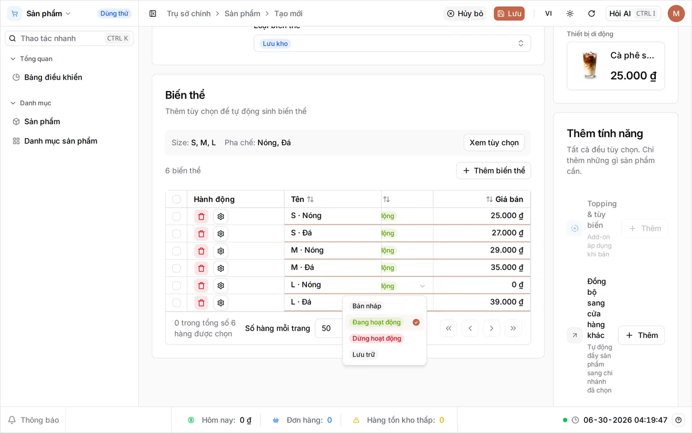
Task: Select the checkbox for S · Nóng
Action: [x=176, y=216]
